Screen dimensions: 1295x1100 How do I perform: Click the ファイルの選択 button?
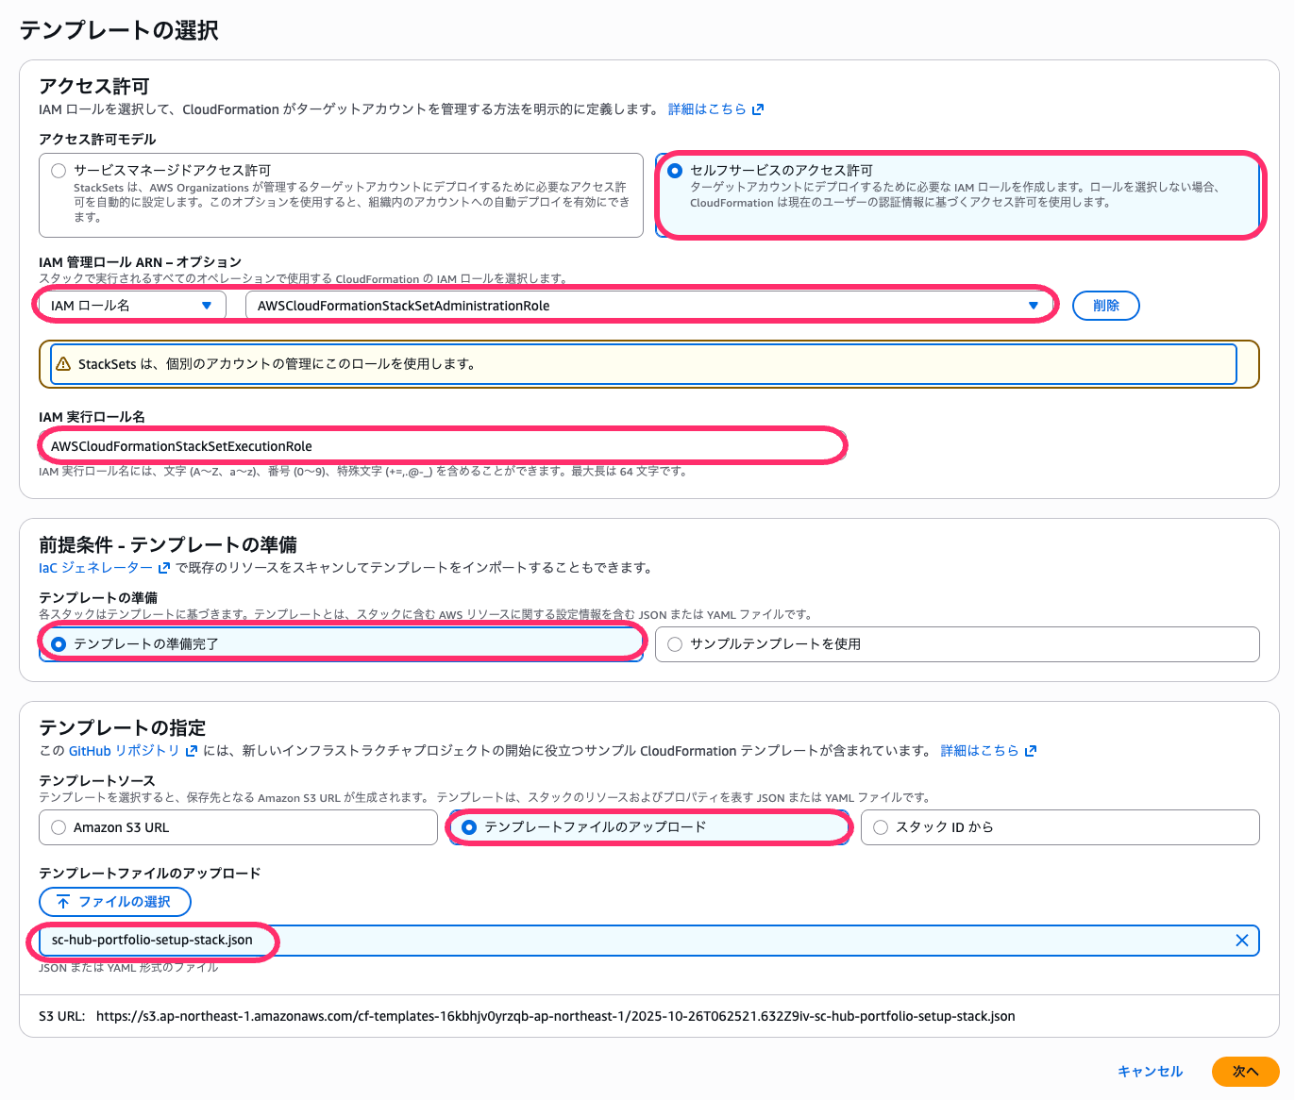click(114, 902)
